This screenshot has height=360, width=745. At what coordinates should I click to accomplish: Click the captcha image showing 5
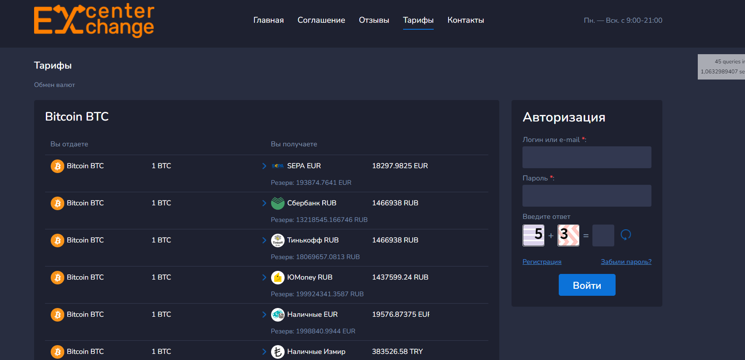tap(533, 235)
